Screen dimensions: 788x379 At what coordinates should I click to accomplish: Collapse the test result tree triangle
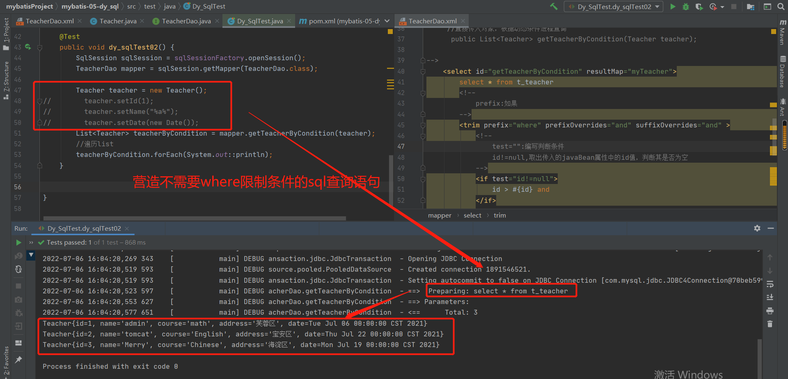pos(31,255)
